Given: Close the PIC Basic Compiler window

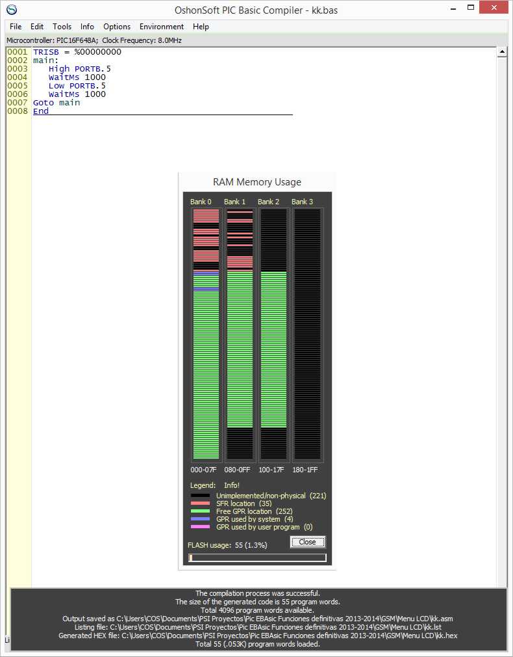Looking at the screenshot, I should click(x=494, y=8).
